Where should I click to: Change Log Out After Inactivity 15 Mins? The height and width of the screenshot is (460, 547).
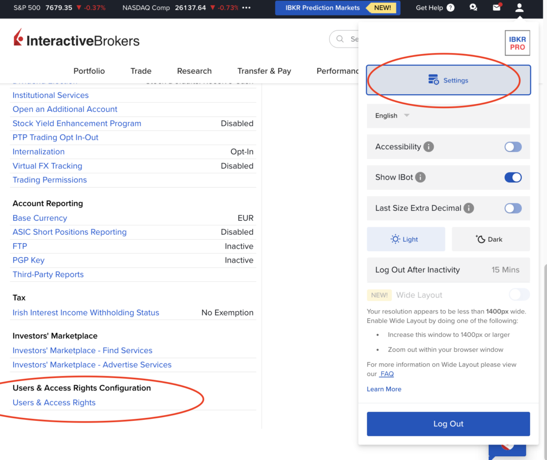click(x=448, y=270)
